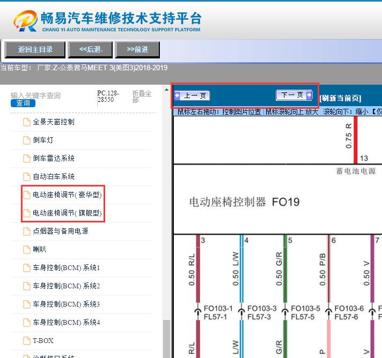Click document icon beside 车身控制(BCM)系统4
The height and width of the screenshot is (358, 382).
pos(26,323)
